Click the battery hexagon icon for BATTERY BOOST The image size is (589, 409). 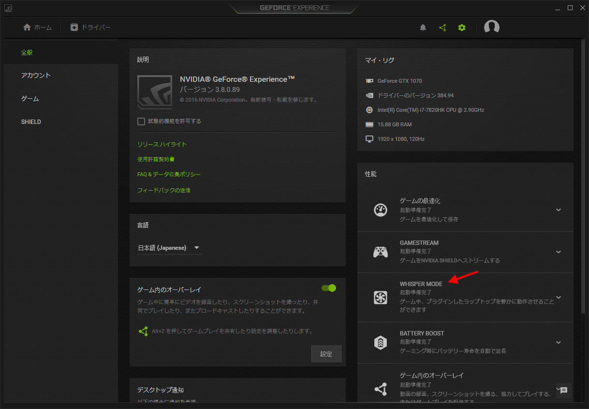381,342
